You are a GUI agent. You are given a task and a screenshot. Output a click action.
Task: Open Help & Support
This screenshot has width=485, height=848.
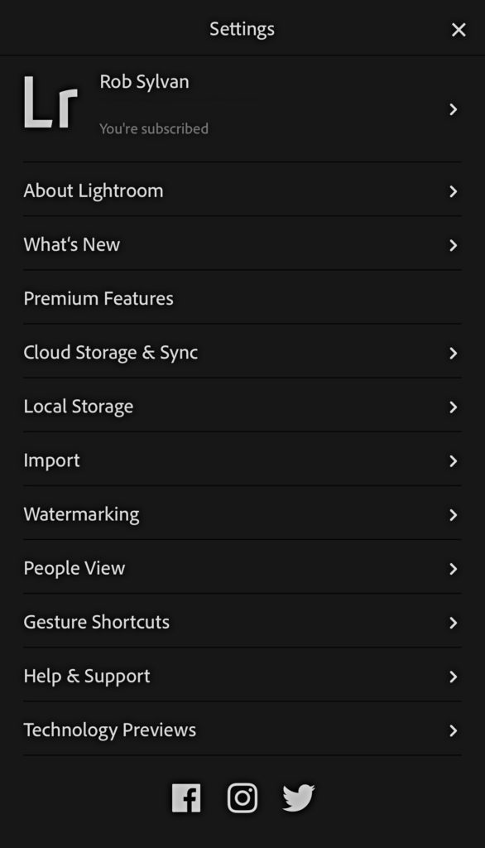(x=242, y=676)
